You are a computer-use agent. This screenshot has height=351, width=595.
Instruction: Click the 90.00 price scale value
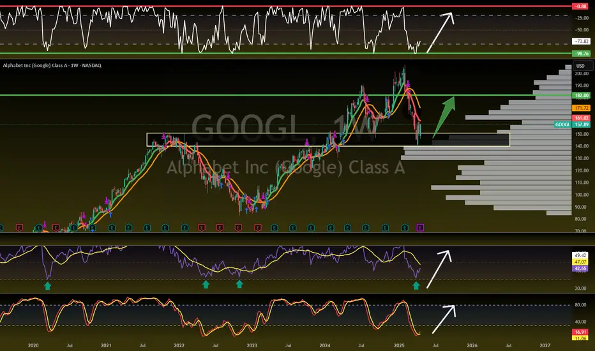(582, 207)
